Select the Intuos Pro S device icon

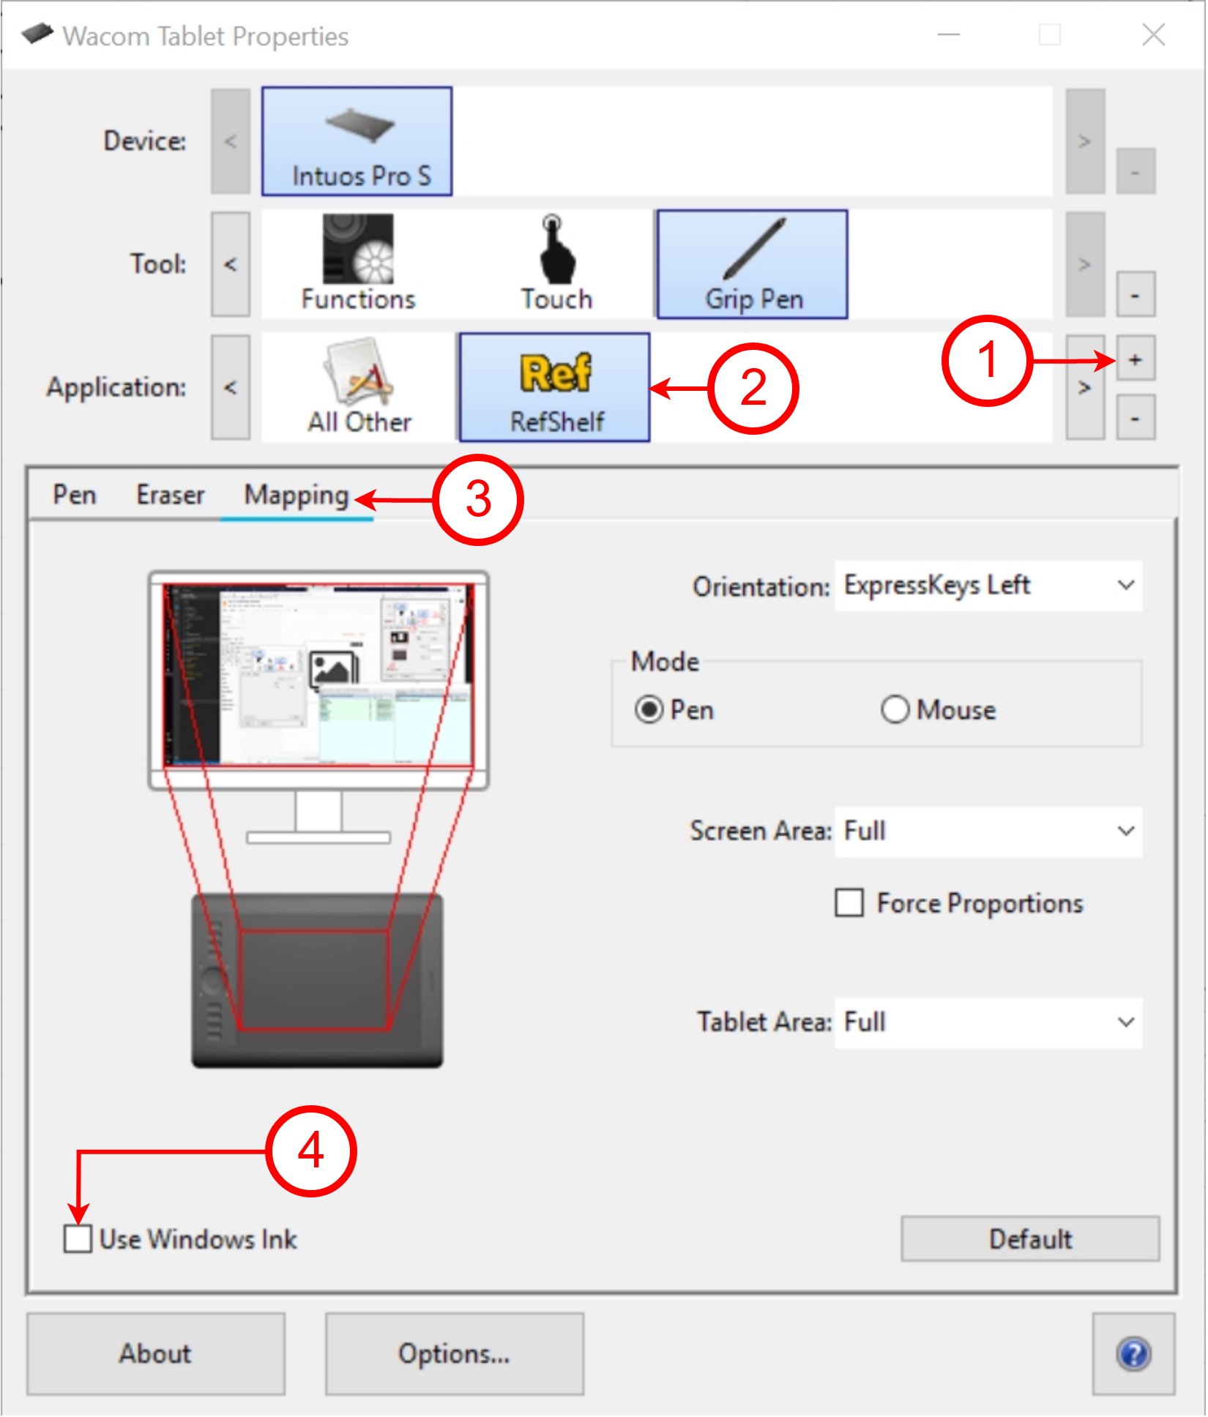point(357,141)
